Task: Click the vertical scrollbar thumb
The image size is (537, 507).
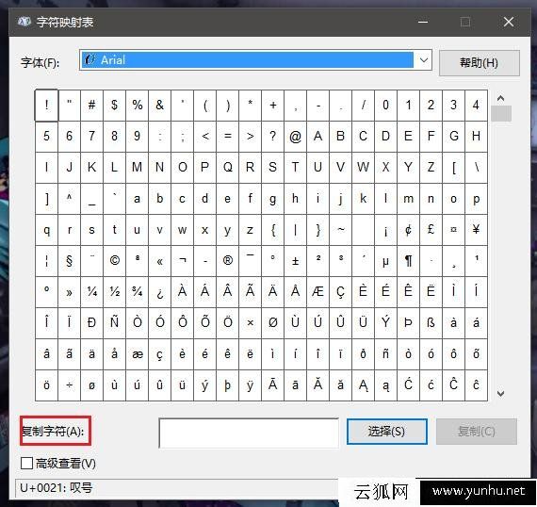Action: [x=501, y=113]
